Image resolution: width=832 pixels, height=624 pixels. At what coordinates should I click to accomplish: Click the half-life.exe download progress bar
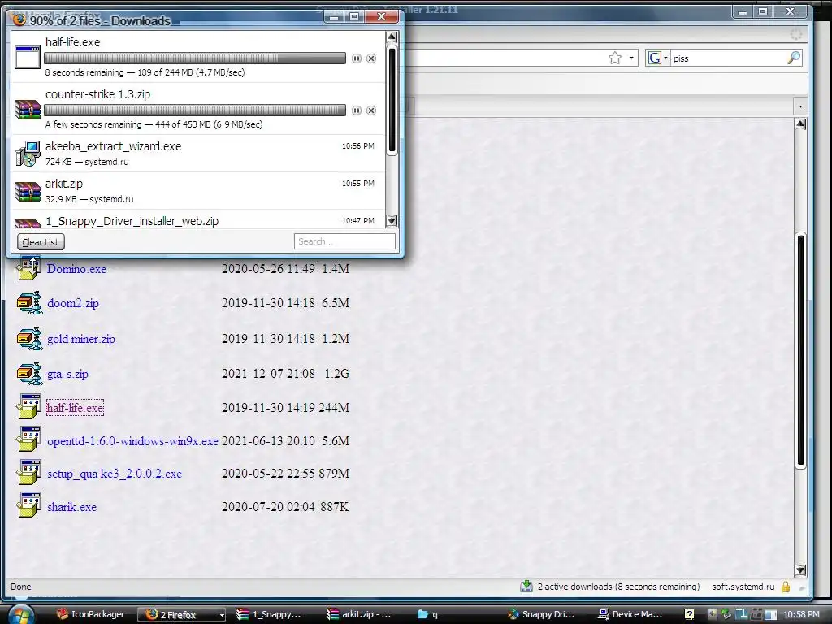(x=195, y=58)
